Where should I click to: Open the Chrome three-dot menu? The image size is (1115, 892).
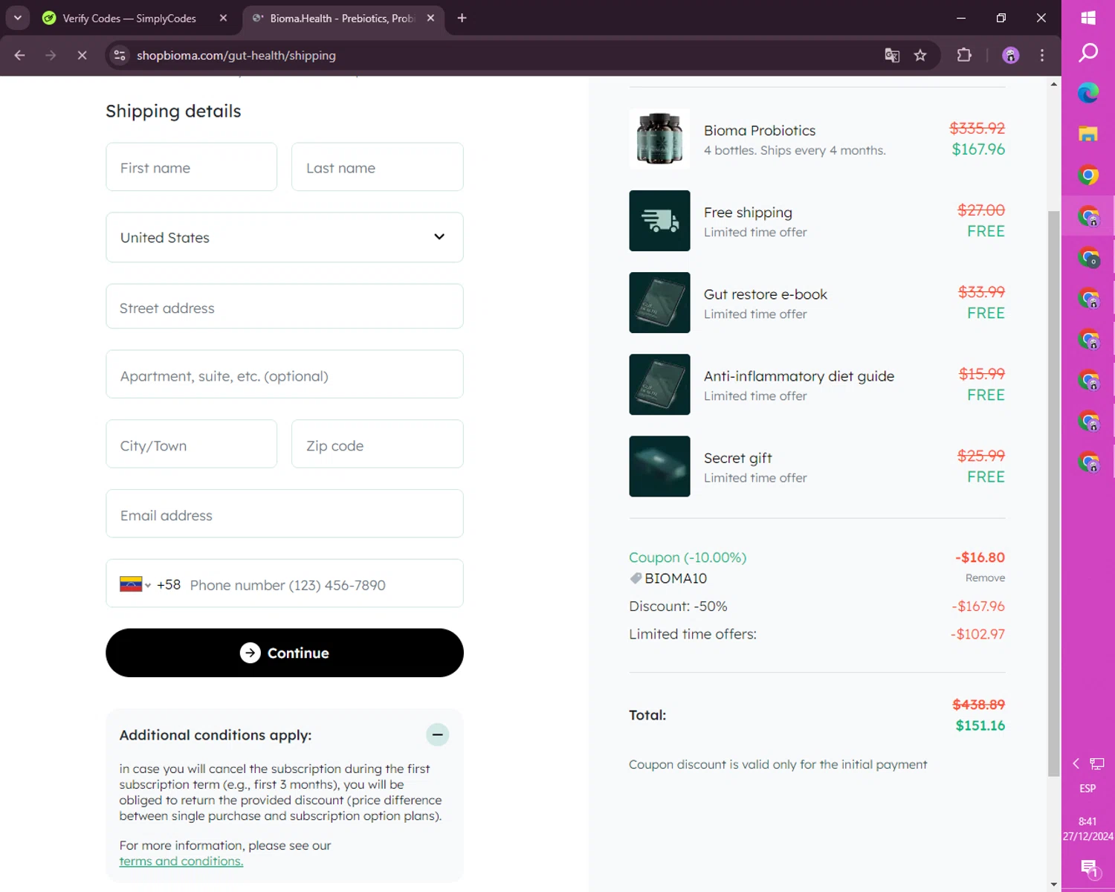[x=1042, y=55]
